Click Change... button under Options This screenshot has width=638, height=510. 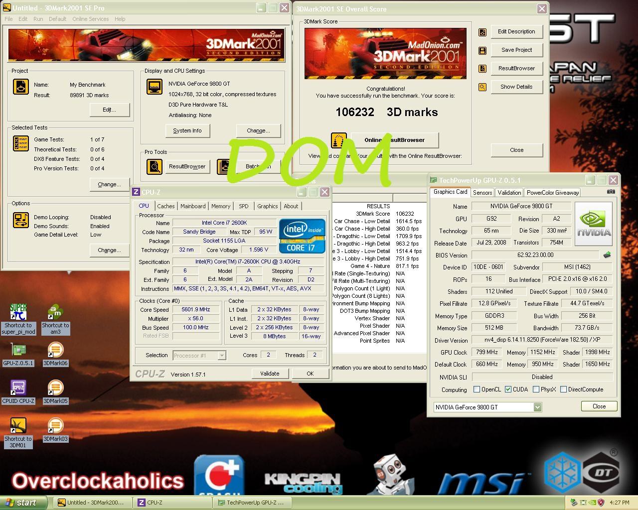[109, 250]
